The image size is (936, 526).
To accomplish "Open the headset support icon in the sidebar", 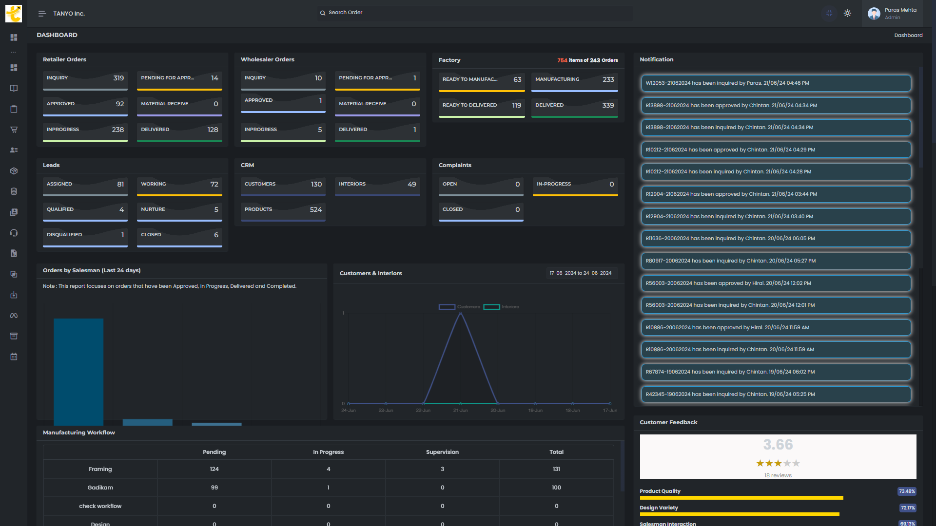I will (14, 233).
